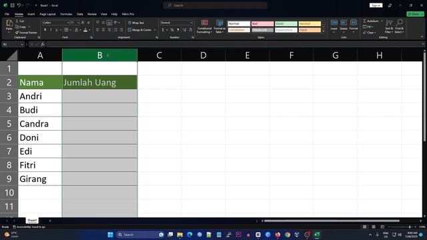
Task: Apply the Bad cell style
Action: tap(262, 24)
